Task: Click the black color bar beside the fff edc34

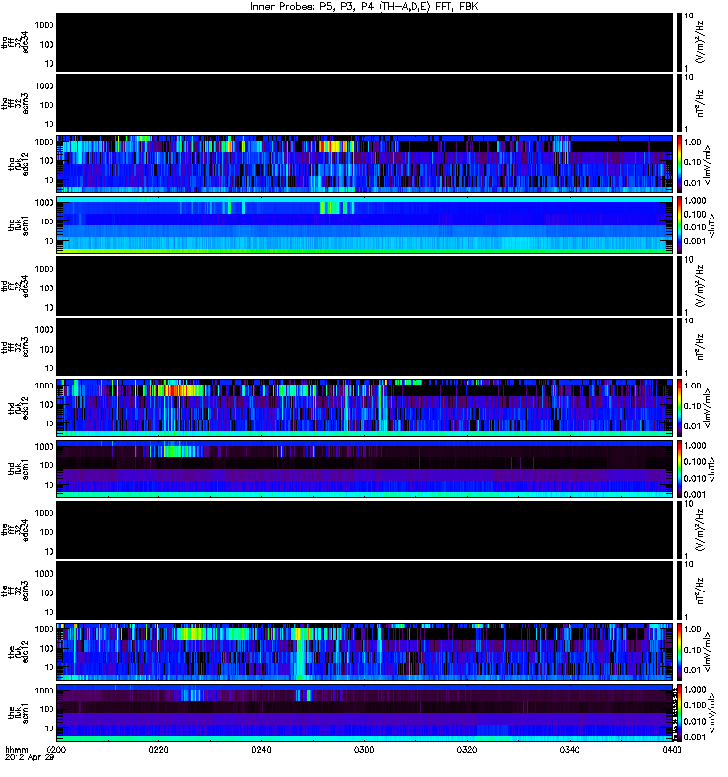Action: pyautogui.click(x=678, y=529)
